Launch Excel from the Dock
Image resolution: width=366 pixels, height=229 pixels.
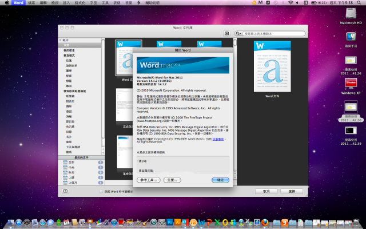217,223
